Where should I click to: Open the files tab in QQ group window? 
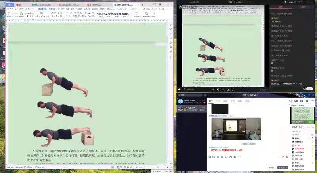point(233,101)
